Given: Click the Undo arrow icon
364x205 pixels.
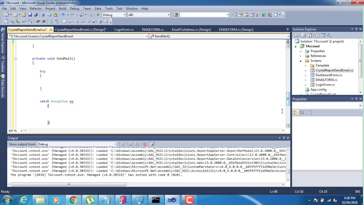Looking at the screenshot, I should pyautogui.click(x=63, y=15).
